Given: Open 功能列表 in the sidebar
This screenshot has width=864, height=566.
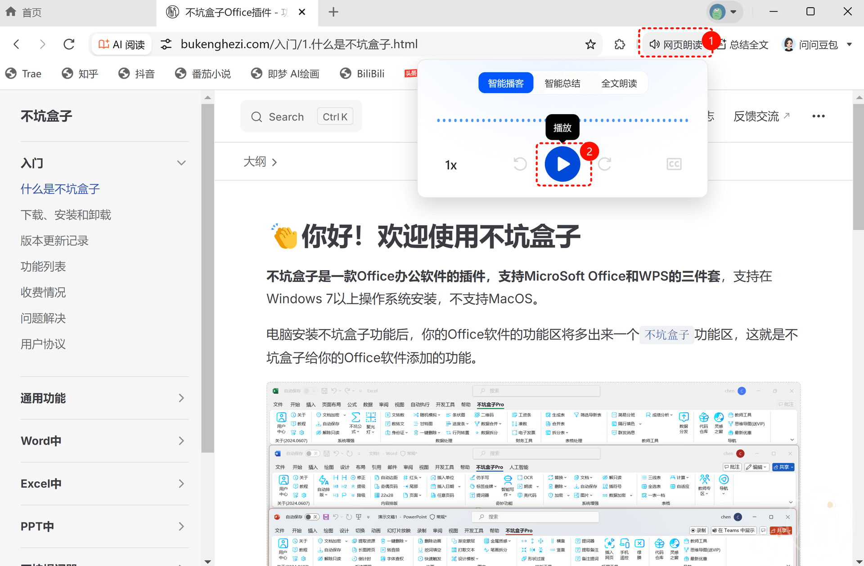Looking at the screenshot, I should (x=43, y=267).
